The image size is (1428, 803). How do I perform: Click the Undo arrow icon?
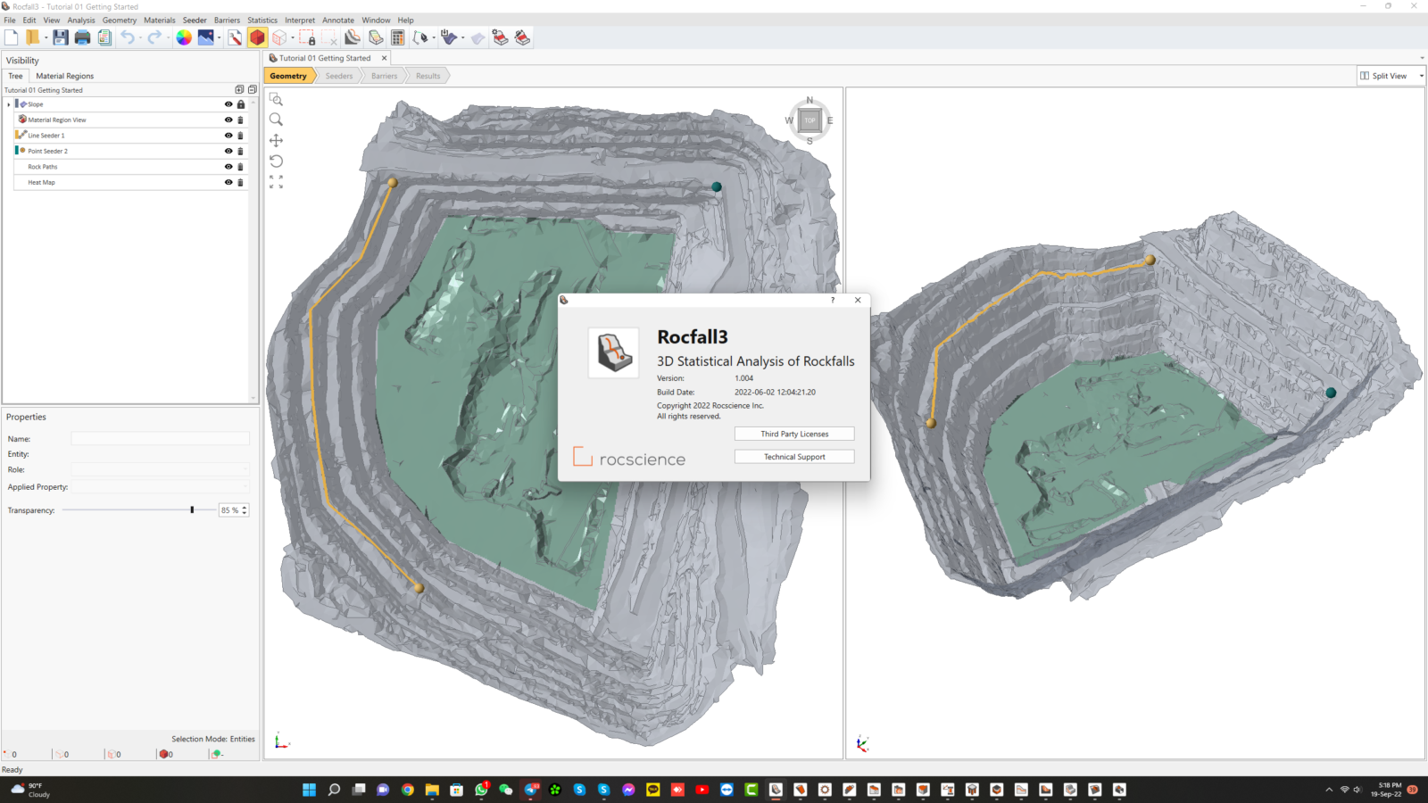128,37
